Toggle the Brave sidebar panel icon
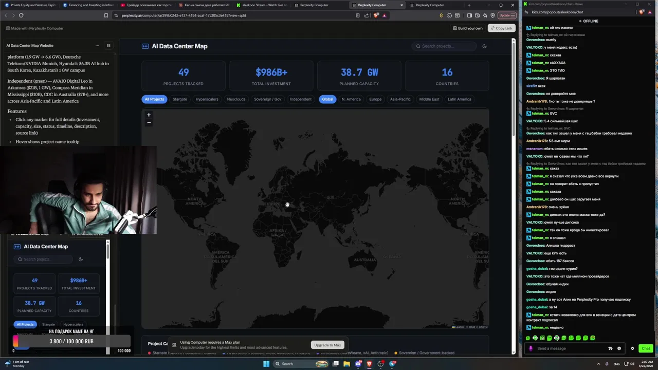The height and width of the screenshot is (370, 658). [x=469, y=15]
